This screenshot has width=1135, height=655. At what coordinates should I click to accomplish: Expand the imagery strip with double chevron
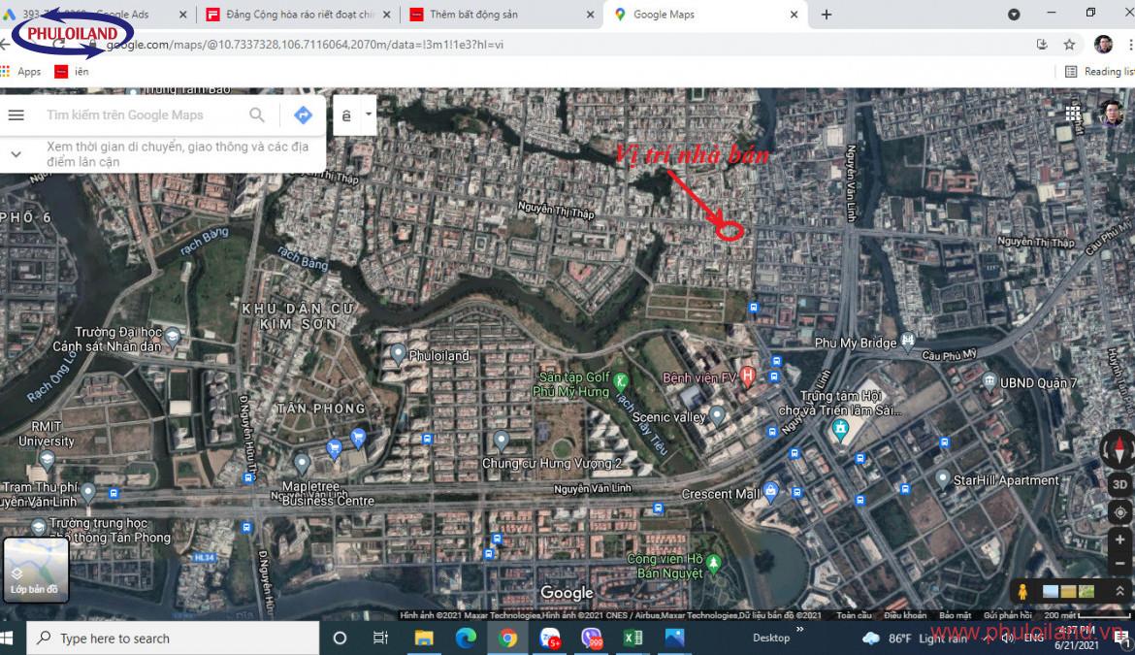pyautogui.click(x=1119, y=591)
